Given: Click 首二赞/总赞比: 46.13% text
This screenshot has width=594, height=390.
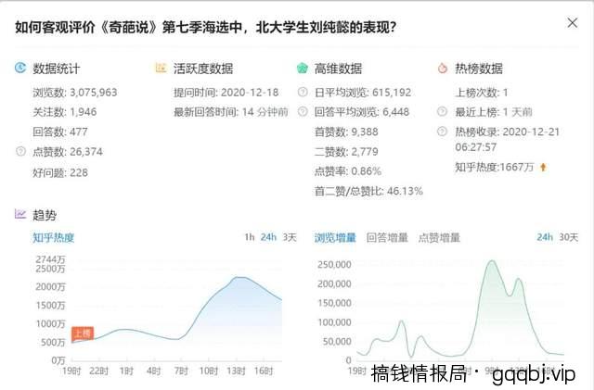Looking at the screenshot, I should pos(368,191).
